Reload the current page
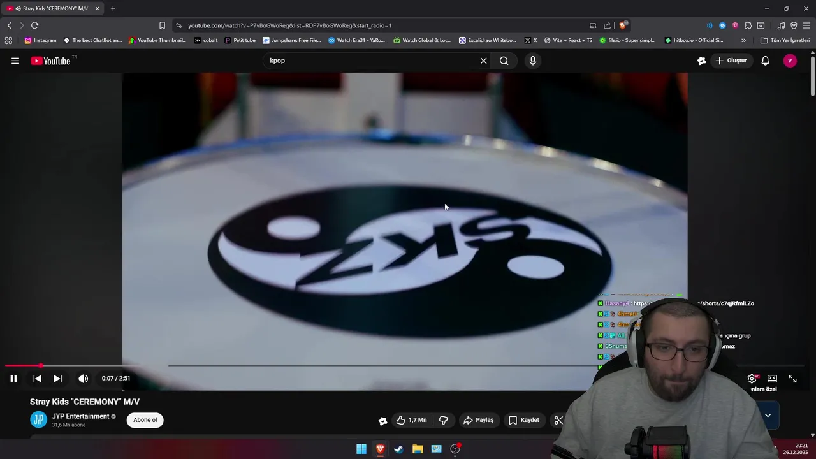 click(x=34, y=25)
